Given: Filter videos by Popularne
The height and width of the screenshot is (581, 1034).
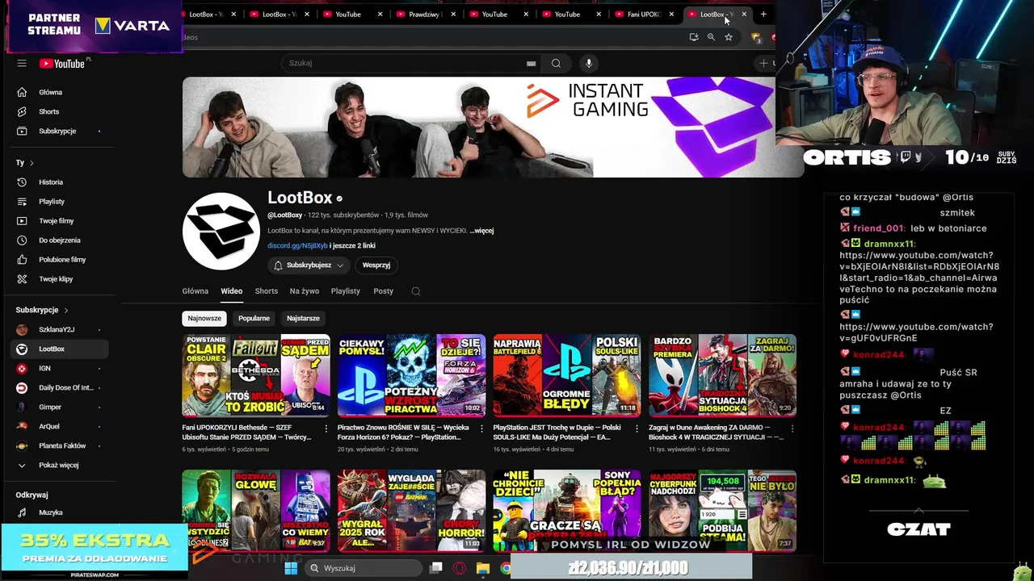Looking at the screenshot, I should (254, 318).
